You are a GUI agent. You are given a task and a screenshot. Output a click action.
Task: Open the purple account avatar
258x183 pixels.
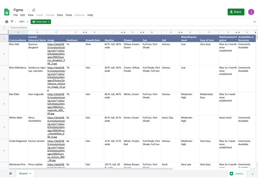[x=251, y=12]
